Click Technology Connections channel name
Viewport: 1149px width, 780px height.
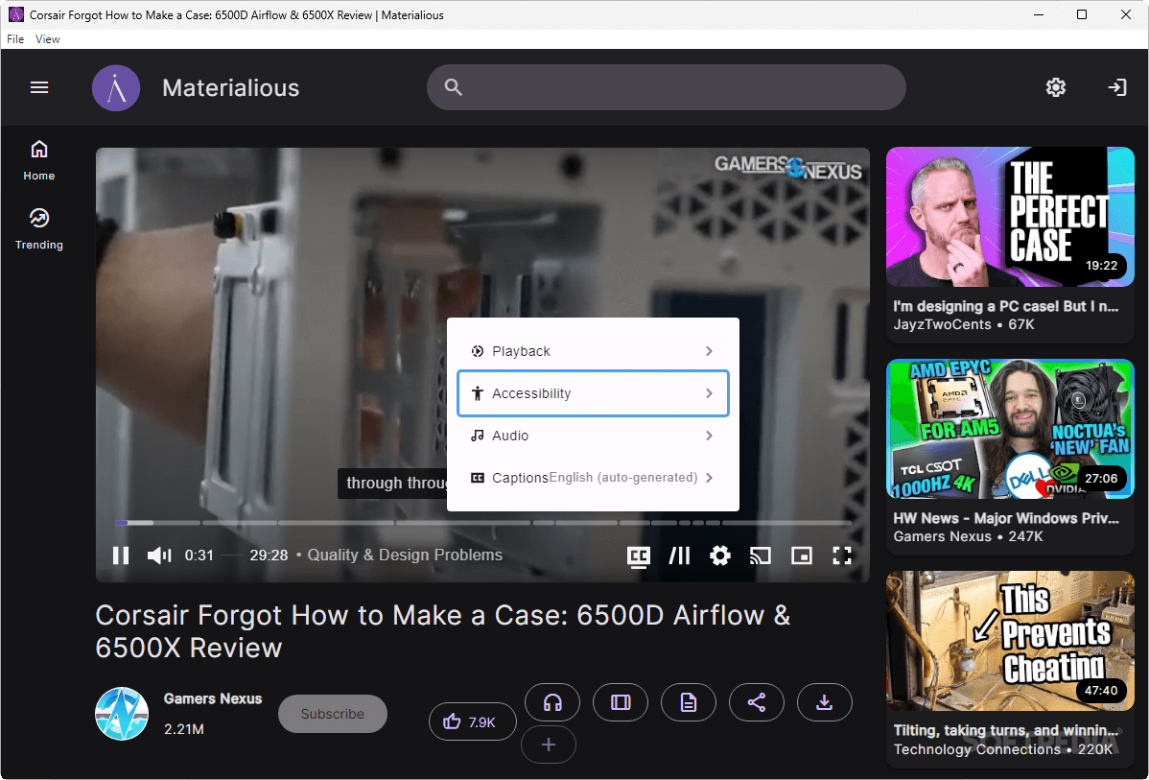(x=976, y=749)
